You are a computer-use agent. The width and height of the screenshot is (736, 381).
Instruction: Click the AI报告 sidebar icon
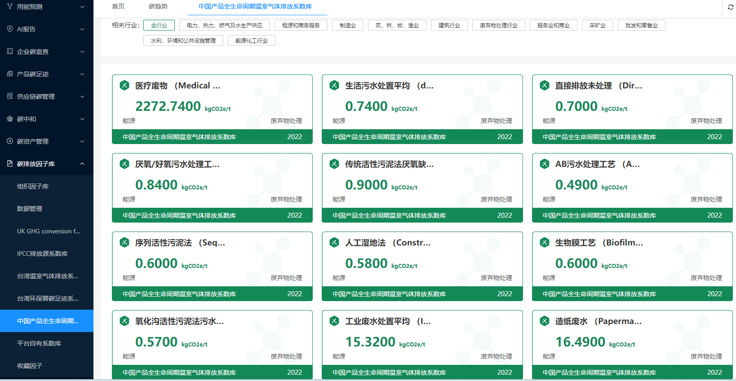coord(10,29)
